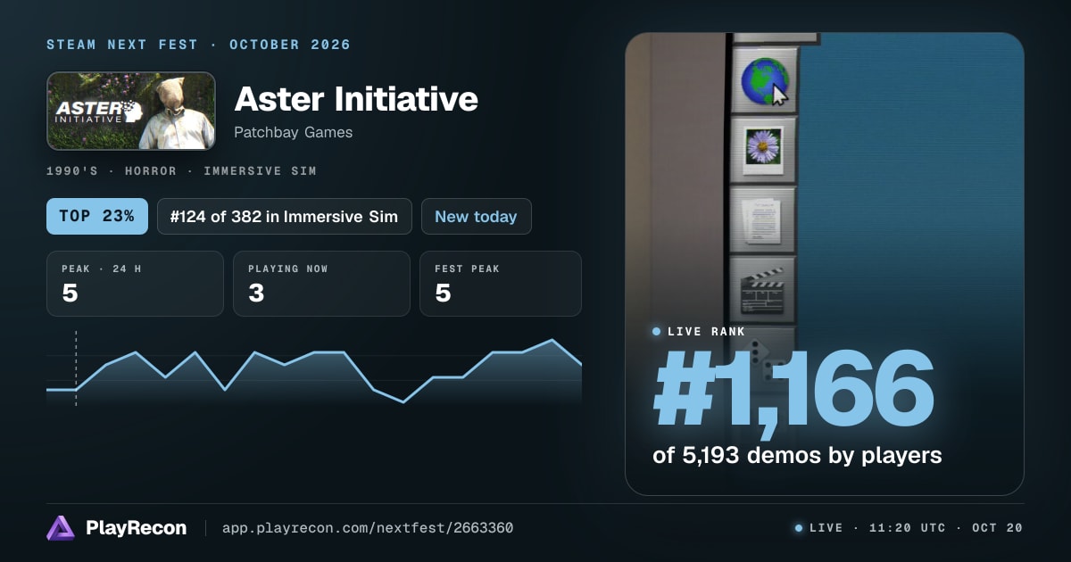This screenshot has width=1071, height=562.
Task: Click the PlayRecon purple triangle logo
Action: pyautogui.click(x=61, y=528)
